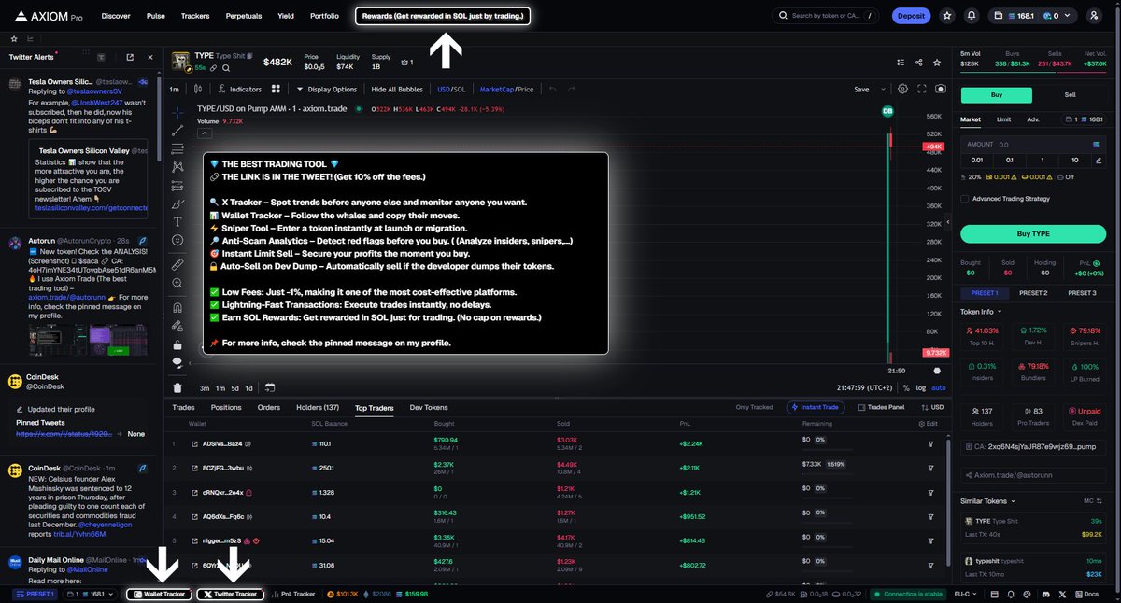Filter the ADSiVs...Baz4 wallet row
The width and height of the screenshot is (1121, 603).
click(x=930, y=443)
